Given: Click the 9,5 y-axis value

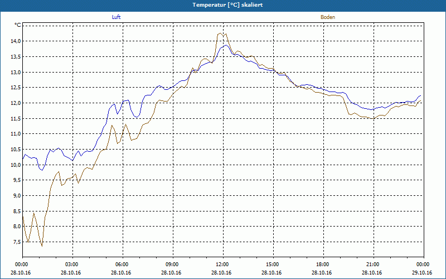Looking at the screenshot, I should pyautogui.click(x=17, y=180).
